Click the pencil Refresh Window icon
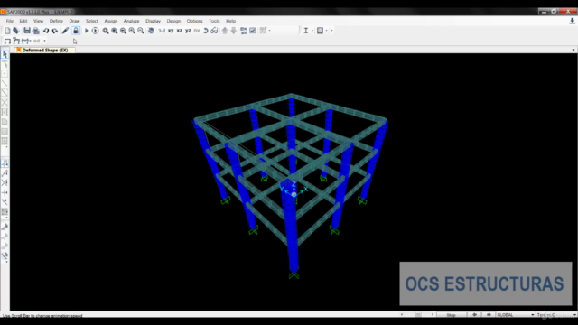578x325 pixels. point(65,31)
